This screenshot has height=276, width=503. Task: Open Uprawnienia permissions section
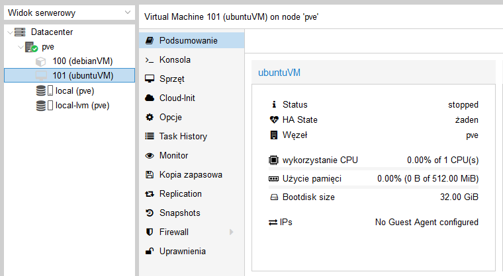[x=182, y=251]
